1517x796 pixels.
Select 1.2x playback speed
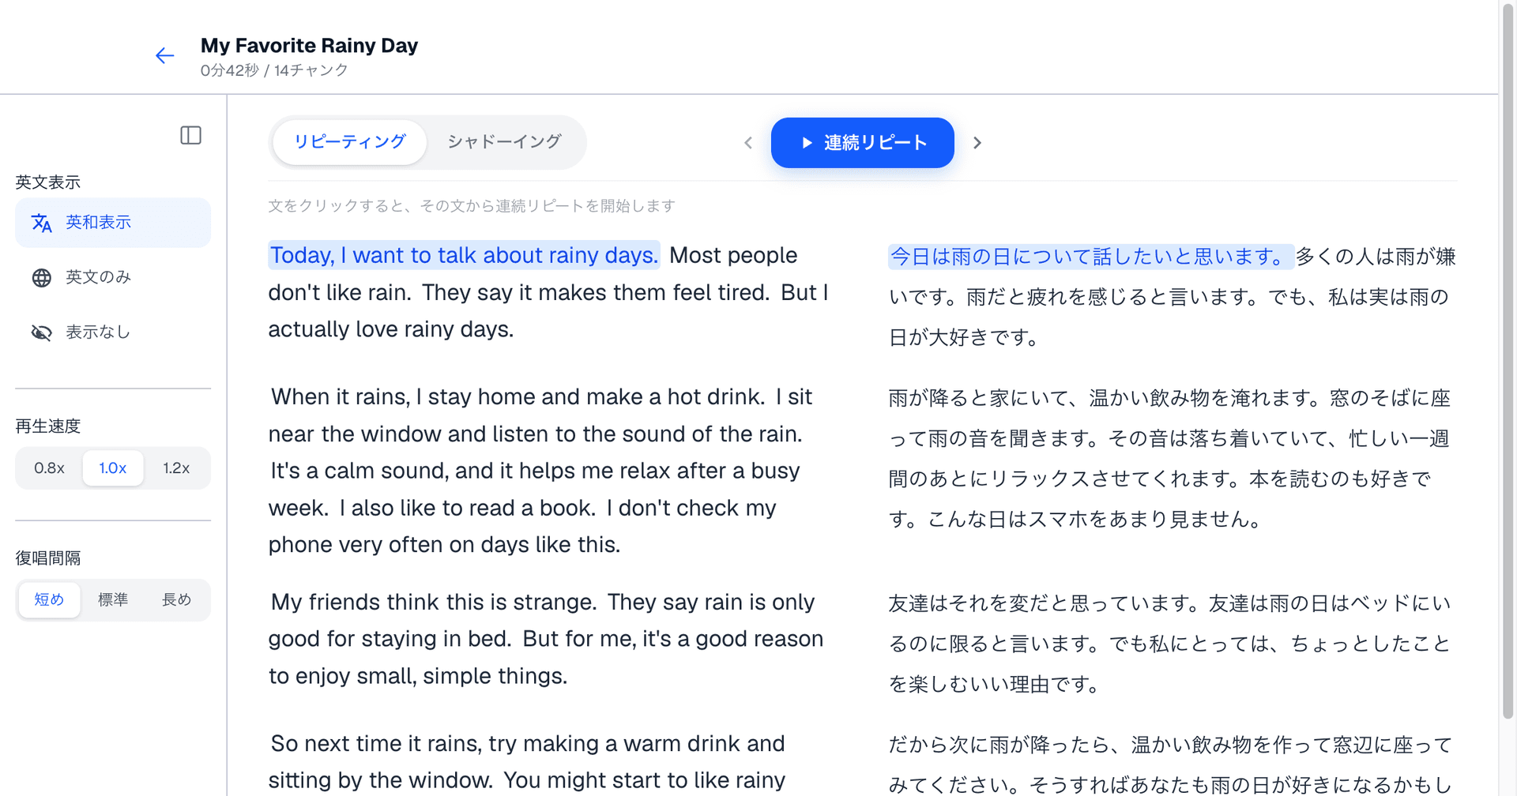pos(176,468)
